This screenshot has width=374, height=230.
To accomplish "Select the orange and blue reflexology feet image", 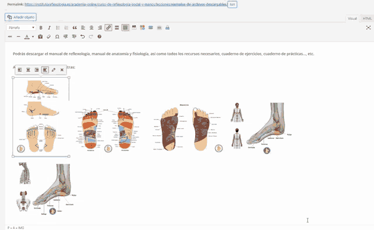I will (108, 130).
